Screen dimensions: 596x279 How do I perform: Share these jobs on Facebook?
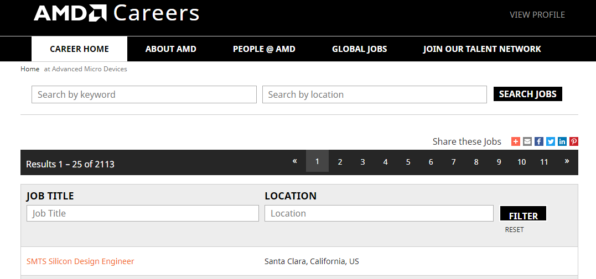click(539, 141)
